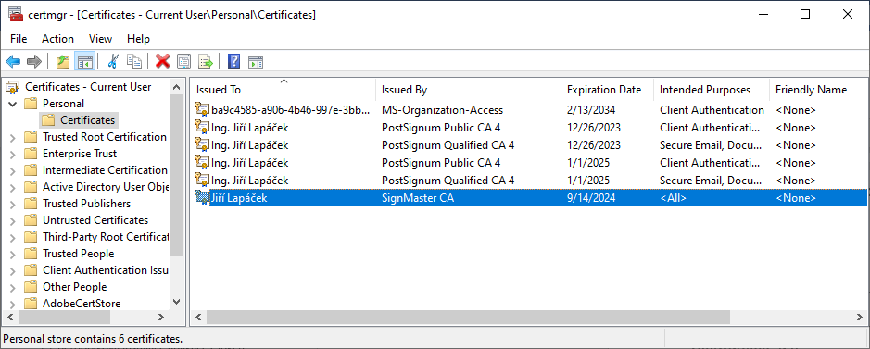Click the red Delete X icon
This screenshot has width=870, height=349.
point(162,61)
